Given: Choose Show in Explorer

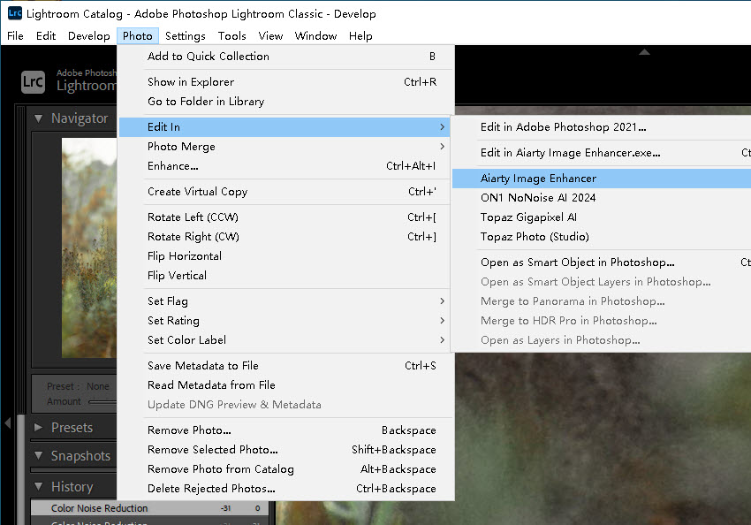Looking at the screenshot, I should [x=284, y=82].
